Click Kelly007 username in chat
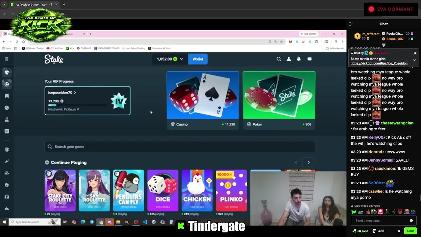421x237 pixels. [377, 137]
